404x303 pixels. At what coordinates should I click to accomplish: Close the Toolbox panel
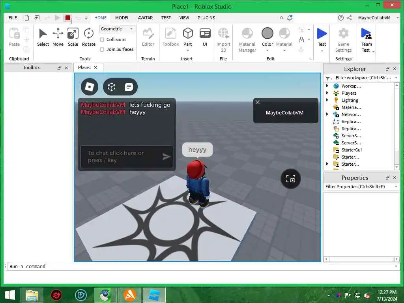click(x=66, y=68)
